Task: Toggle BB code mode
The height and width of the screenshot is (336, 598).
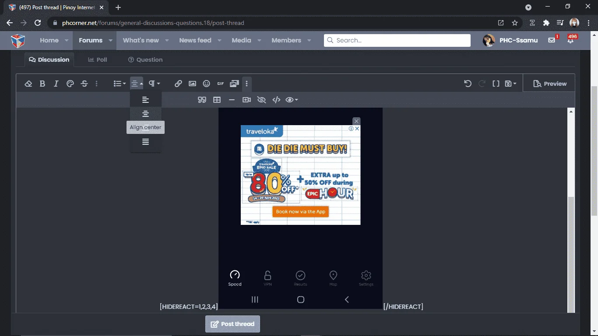Action: coord(496,84)
